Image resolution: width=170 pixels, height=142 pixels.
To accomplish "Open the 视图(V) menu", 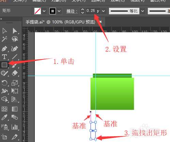I will tap(137, 1).
